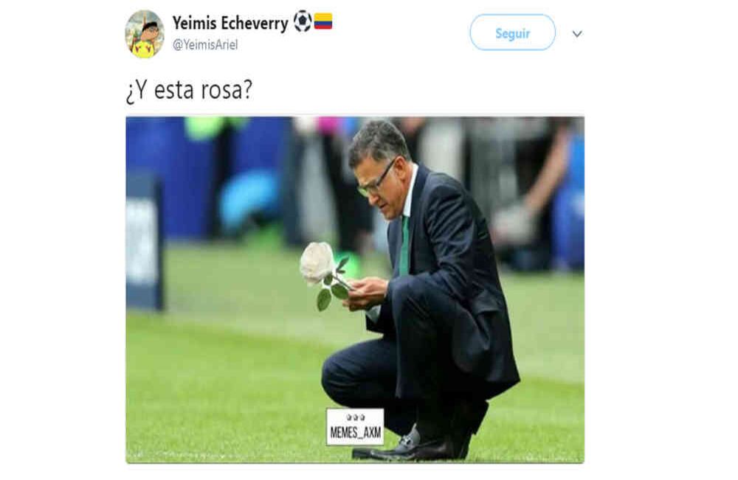Click the soccer ball emoji beside the name
The height and width of the screenshot is (480, 738).
pos(303,21)
